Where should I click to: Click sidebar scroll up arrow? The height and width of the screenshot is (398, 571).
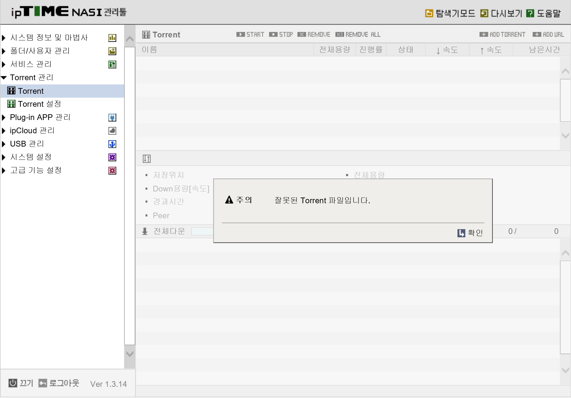tap(130, 39)
